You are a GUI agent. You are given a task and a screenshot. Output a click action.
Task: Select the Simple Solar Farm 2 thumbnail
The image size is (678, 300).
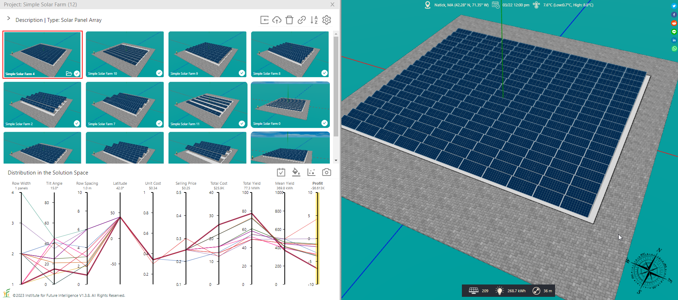click(x=42, y=104)
